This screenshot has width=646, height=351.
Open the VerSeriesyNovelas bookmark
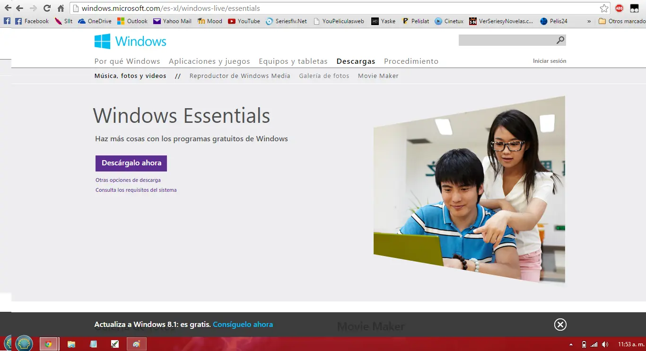501,21
